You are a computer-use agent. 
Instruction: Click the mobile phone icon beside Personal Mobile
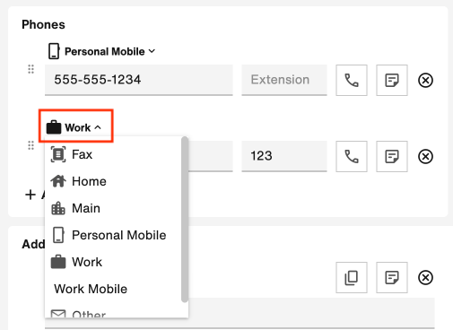coord(54,51)
